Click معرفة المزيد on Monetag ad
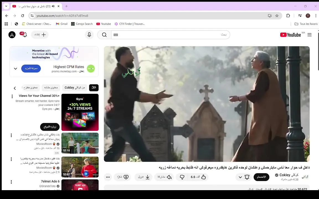319x199 pixels. point(31,69)
